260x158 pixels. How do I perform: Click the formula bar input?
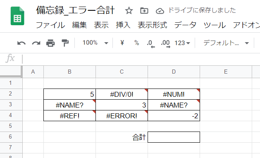point(141,59)
